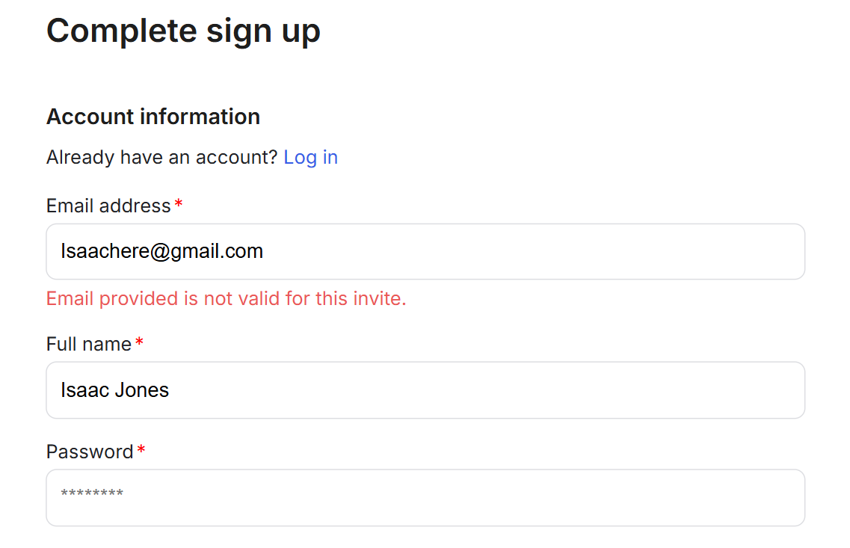Activate the Password input field
This screenshot has width=850, height=548.
[x=425, y=498]
